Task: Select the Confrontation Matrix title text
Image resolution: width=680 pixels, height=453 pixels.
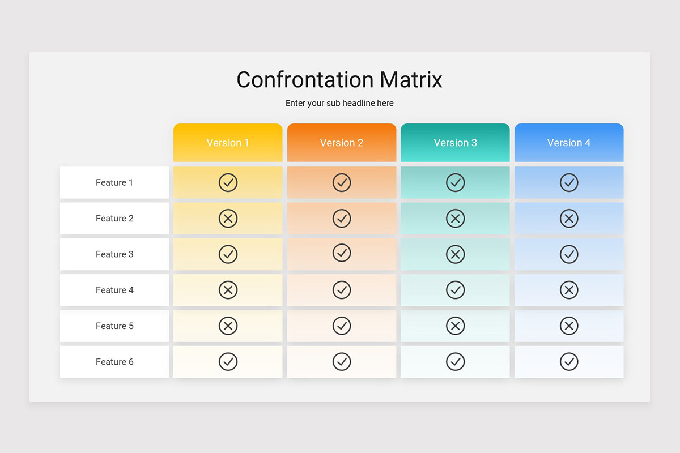Action: 339,79
